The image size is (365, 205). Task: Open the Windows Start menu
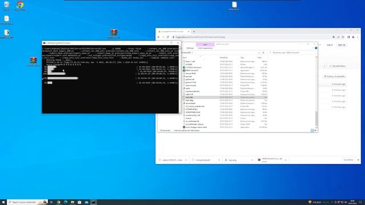click(x=3, y=202)
